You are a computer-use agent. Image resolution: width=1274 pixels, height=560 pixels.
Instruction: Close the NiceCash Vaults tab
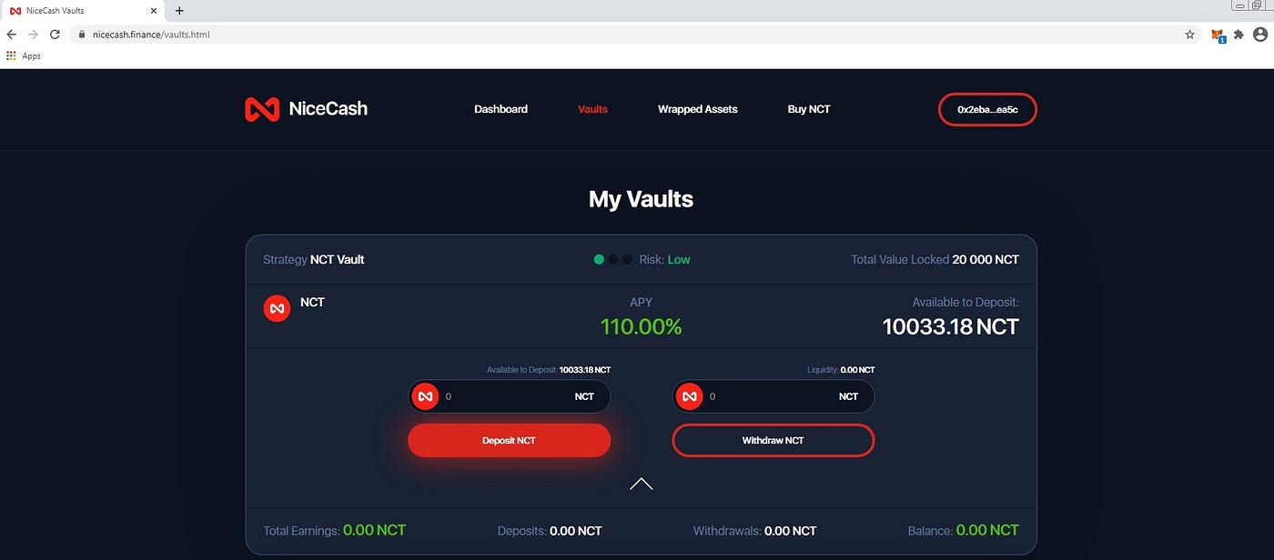pos(156,11)
